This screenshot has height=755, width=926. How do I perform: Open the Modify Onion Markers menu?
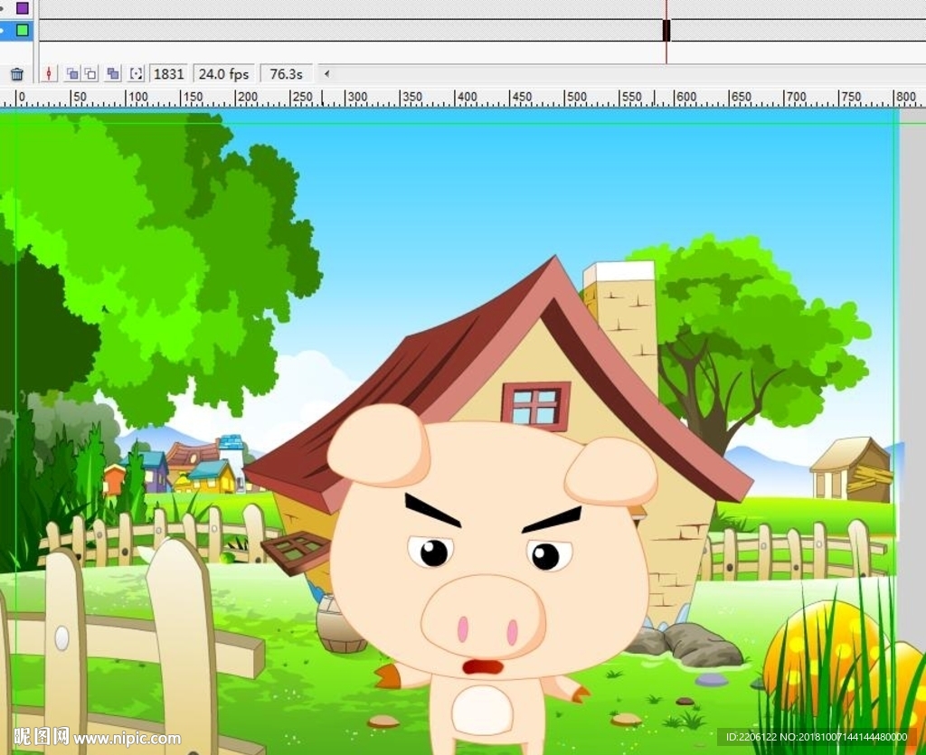coord(137,74)
